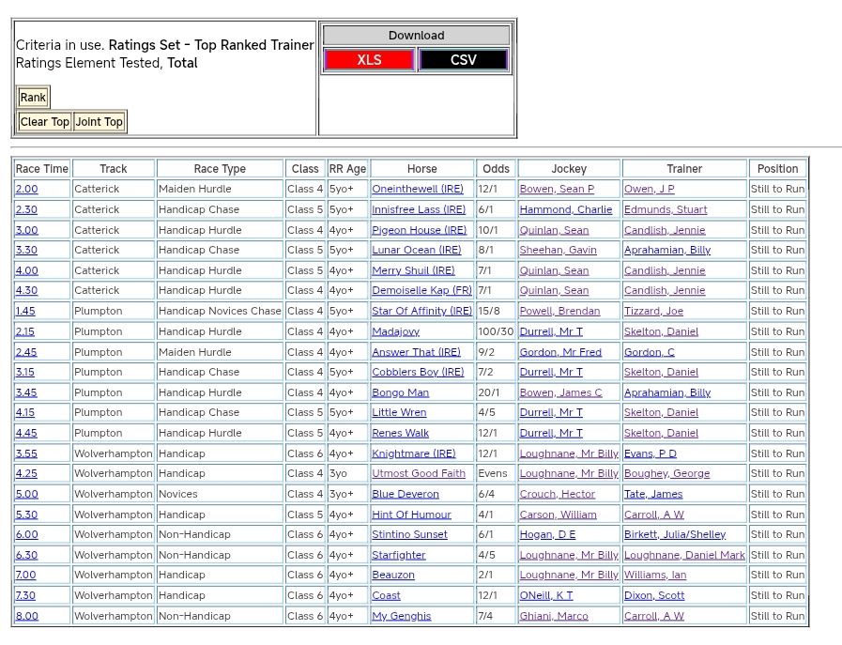The height and width of the screenshot is (645, 842).
Task: View jockey Ghiani, Marco
Action: [x=554, y=617]
